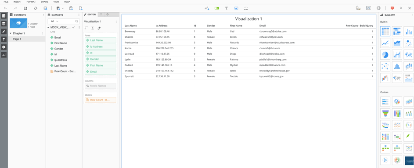
Task: Open the dataset filter All dropdown
Action: pyautogui.click(x=54, y=21)
